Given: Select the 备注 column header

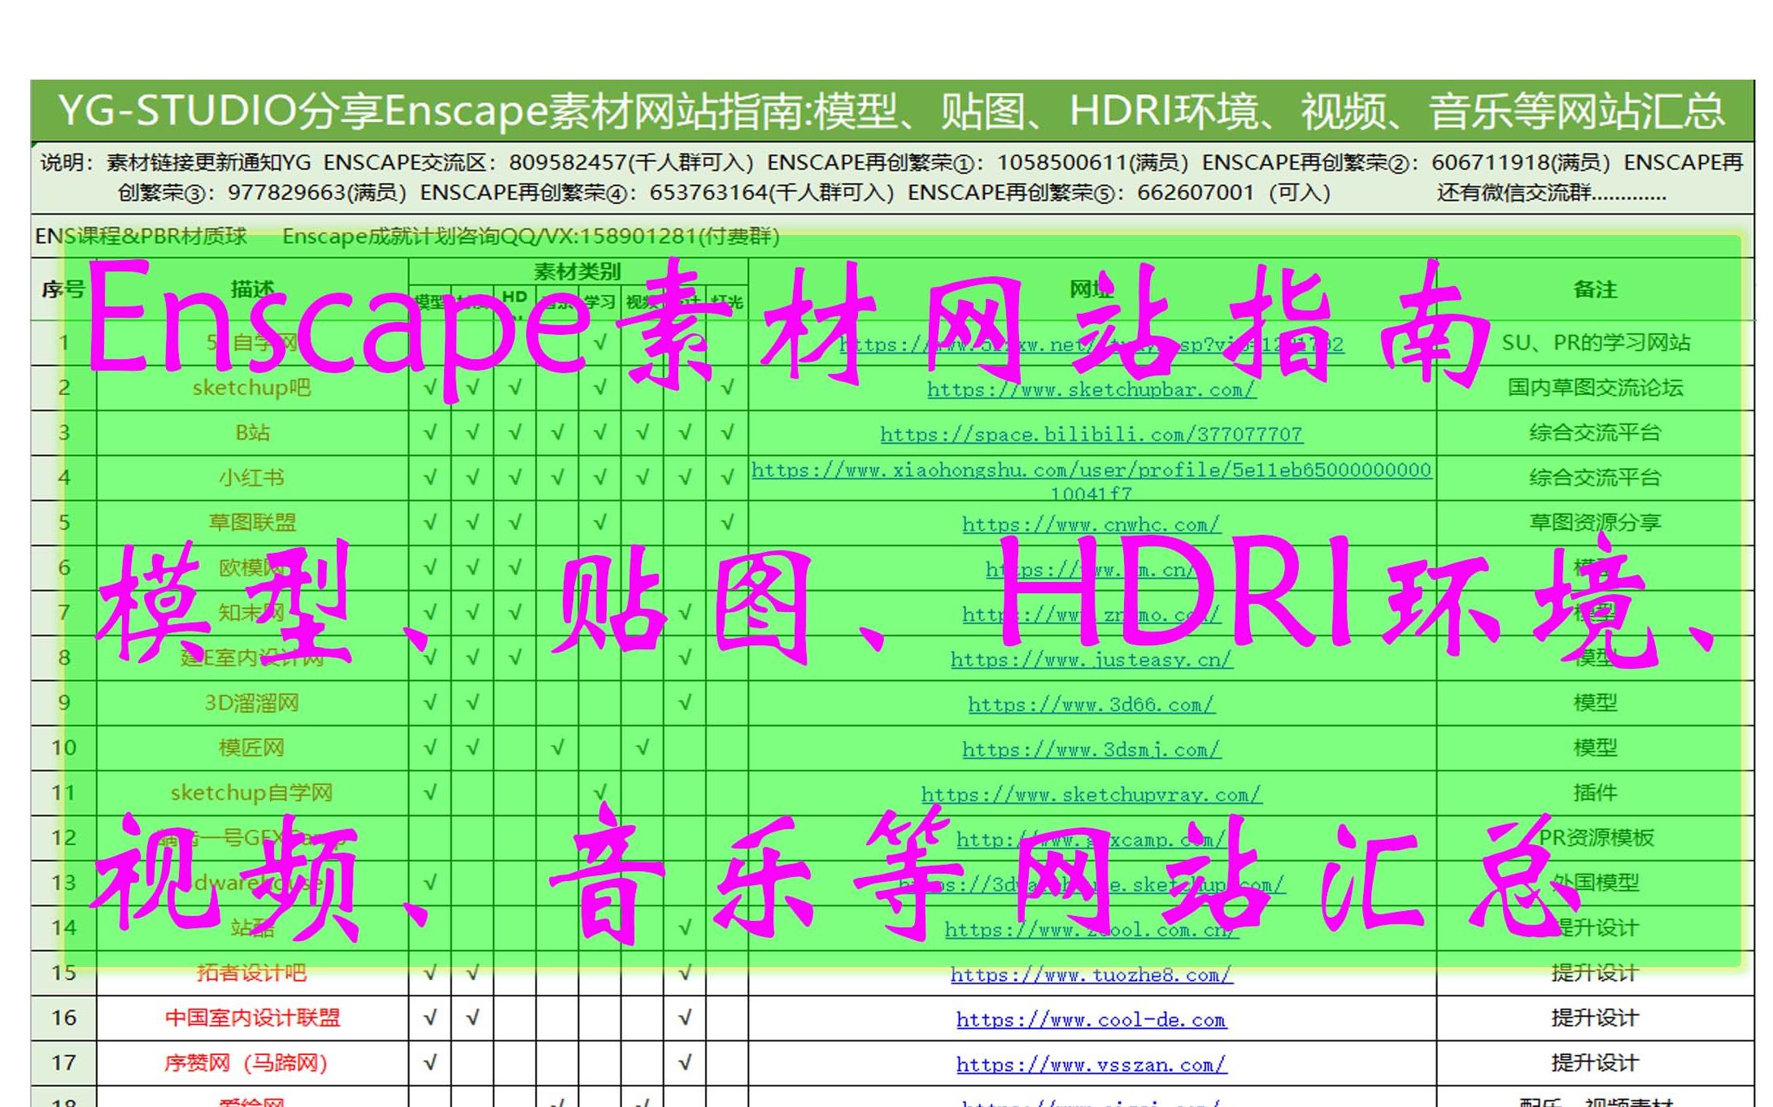Looking at the screenshot, I should click(x=1595, y=289).
